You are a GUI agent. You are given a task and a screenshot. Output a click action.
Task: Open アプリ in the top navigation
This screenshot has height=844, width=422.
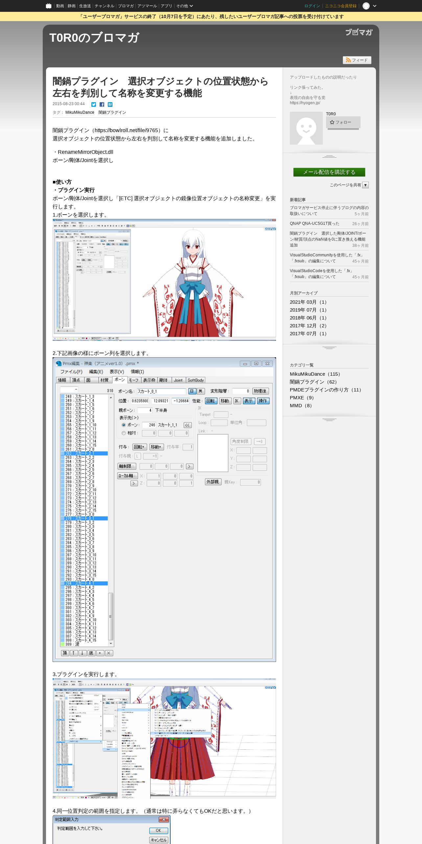click(167, 6)
